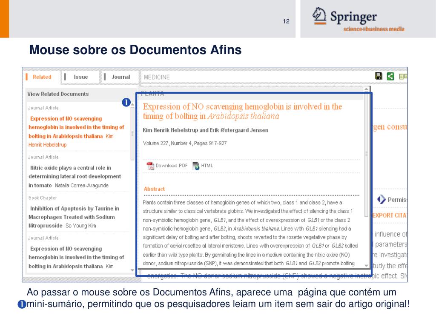This screenshot has height=327, width=436.
Task: Click the PDF icon beside Download PDF
Action: 150,166
